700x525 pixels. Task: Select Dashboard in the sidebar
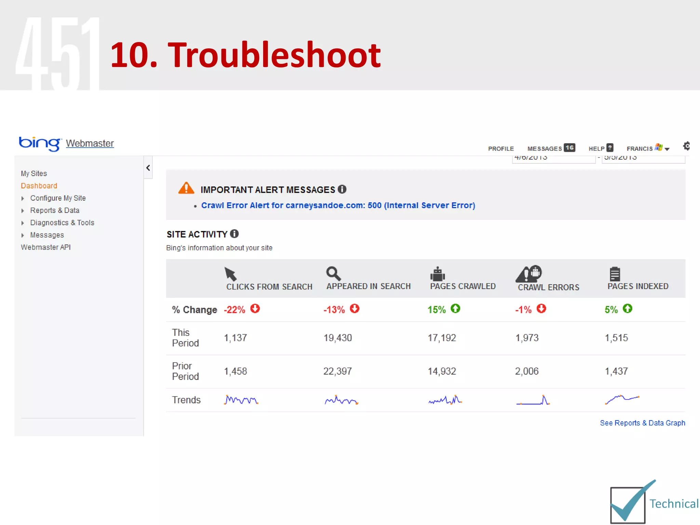[x=39, y=186]
